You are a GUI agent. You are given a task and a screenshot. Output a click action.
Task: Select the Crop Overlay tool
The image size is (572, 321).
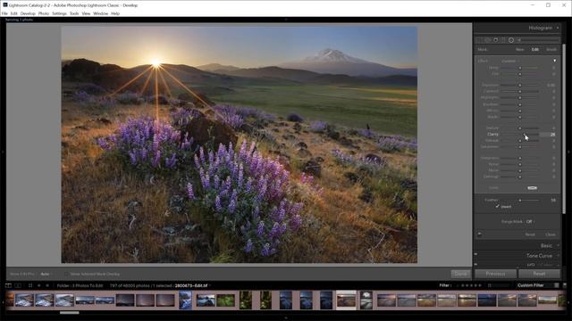click(481, 40)
